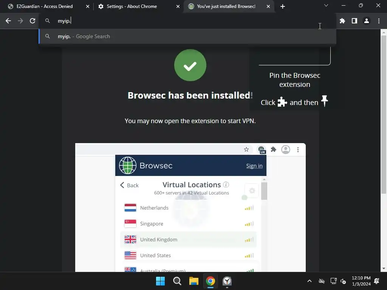Click the Browsec globe logo
The height and width of the screenshot is (290, 387).
pyautogui.click(x=128, y=165)
